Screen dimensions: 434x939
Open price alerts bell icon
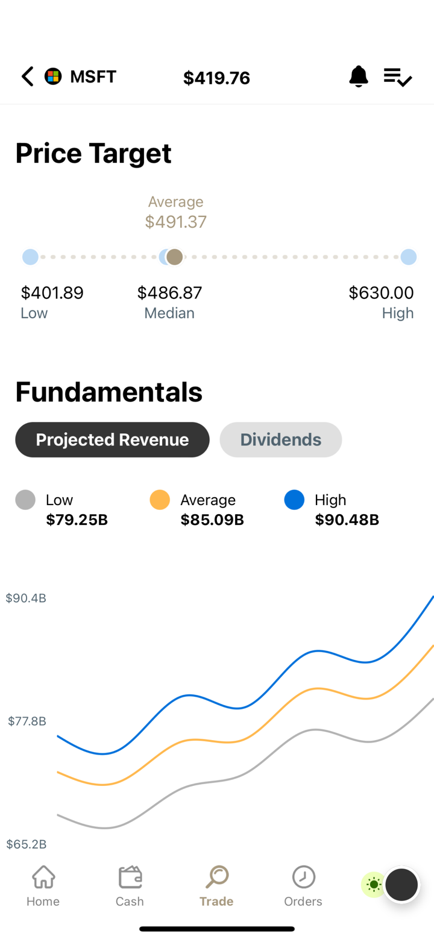pyautogui.click(x=359, y=77)
